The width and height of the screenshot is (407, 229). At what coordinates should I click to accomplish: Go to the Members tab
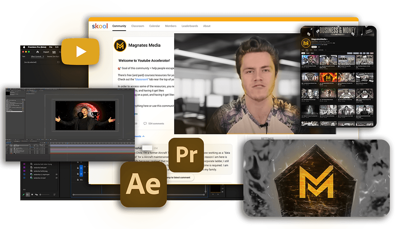pyautogui.click(x=171, y=26)
